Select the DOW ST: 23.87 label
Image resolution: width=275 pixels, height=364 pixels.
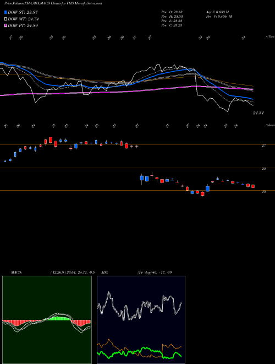[x=23, y=12]
